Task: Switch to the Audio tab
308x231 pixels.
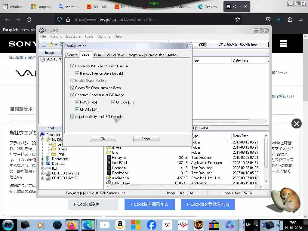Action: [172, 55]
